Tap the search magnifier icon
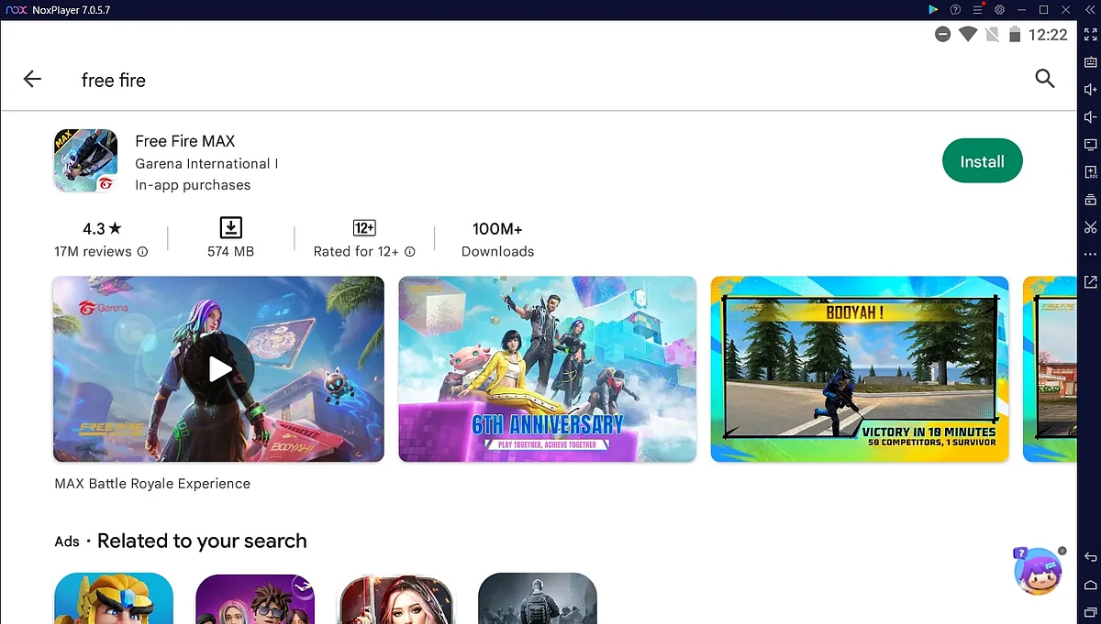Image resolution: width=1101 pixels, height=624 pixels. tap(1044, 79)
